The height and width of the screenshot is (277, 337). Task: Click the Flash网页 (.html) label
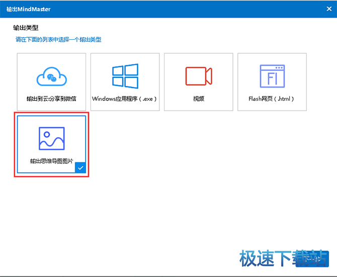[271, 99]
